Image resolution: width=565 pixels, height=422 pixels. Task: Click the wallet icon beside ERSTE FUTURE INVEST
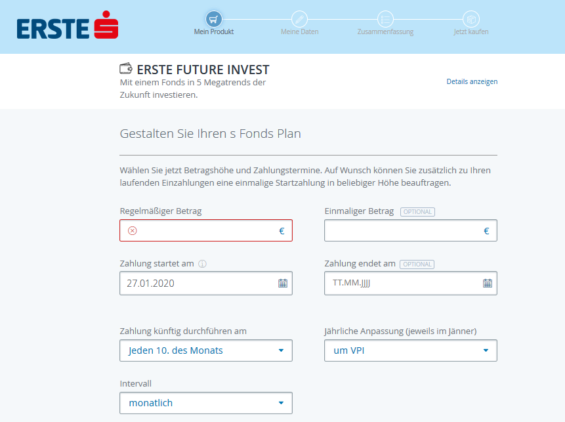click(125, 68)
